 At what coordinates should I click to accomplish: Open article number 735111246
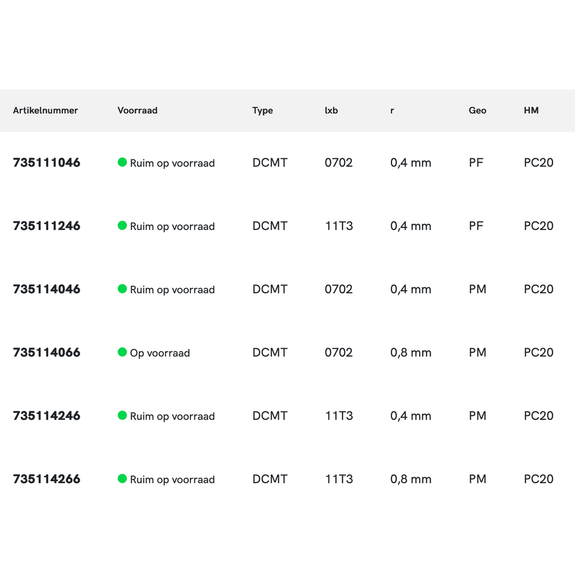click(47, 226)
